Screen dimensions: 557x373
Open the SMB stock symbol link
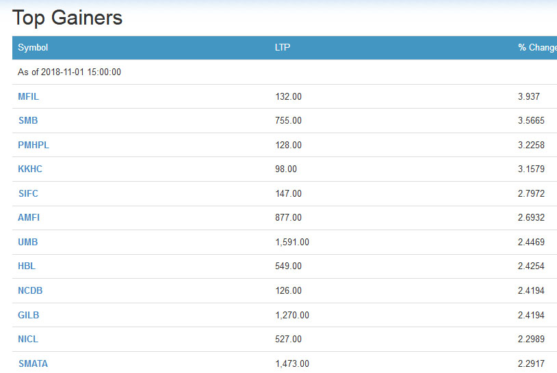pos(28,120)
